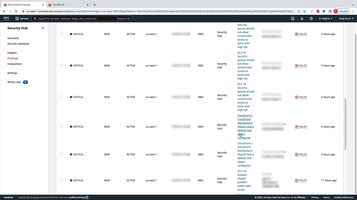
Task: Open the S3.2 S3 buckets finding title
Action: click(x=244, y=180)
